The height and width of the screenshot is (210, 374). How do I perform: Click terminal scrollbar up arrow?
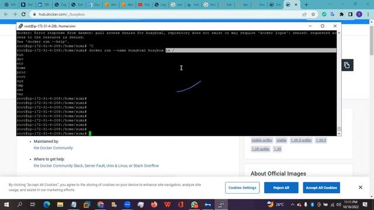point(339,33)
